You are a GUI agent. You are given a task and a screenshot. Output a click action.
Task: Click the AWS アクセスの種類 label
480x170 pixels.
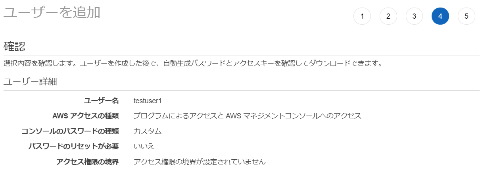pyautogui.click(x=85, y=116)
